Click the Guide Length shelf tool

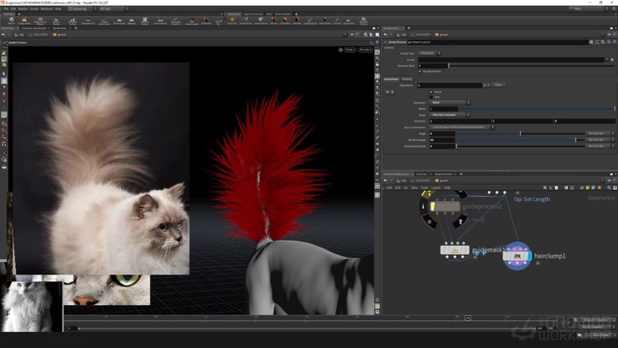click(192, 20)
